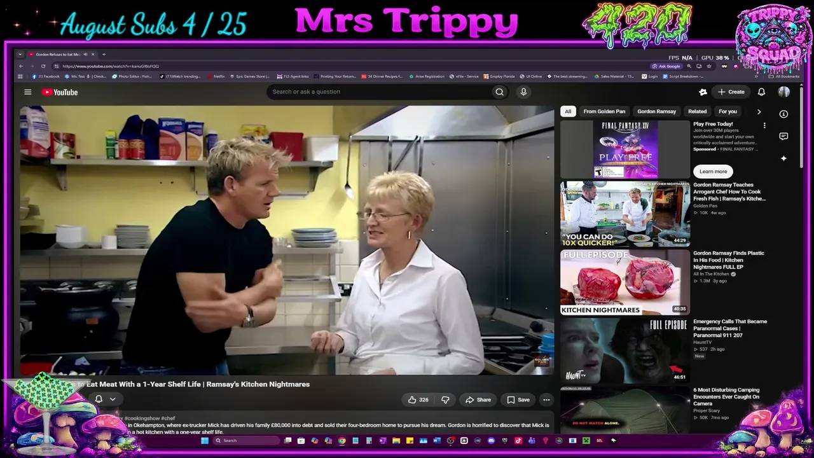814x458 pixels.
Task: Show hidden bookmarks with the overflow chevron
Action: click(756, 76)
